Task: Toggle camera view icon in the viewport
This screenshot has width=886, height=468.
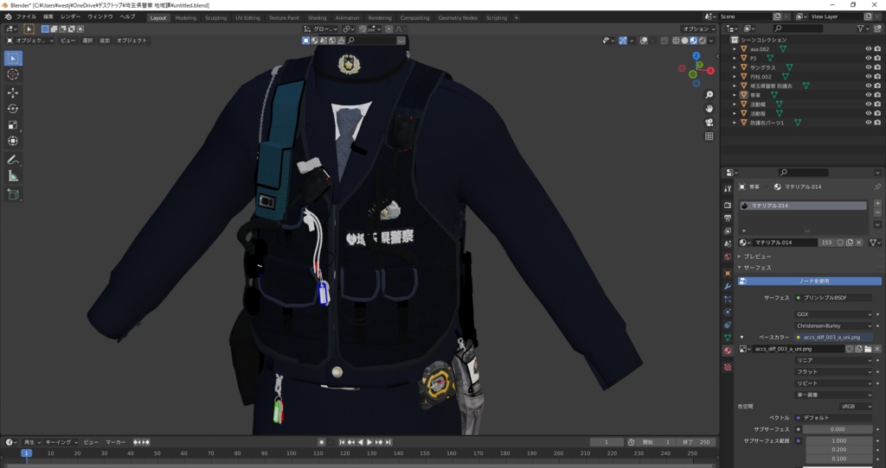Action: click(x=709, y=123)
